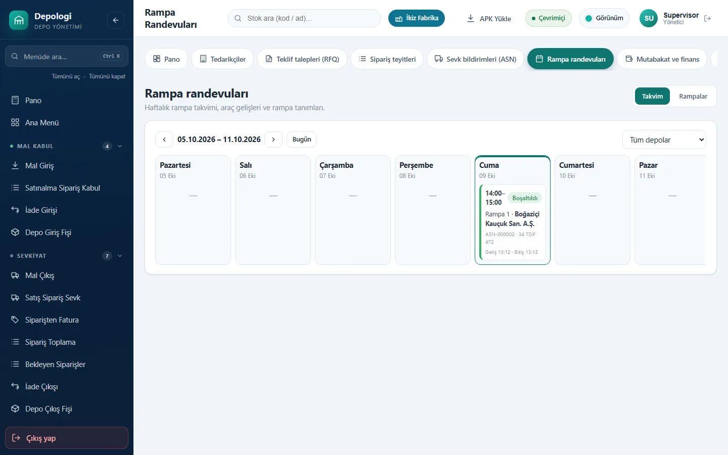This screenshot has width=728, height=455.
Task: Open the Mutabakat ve finans tab
Action: (x=662, y=59)
